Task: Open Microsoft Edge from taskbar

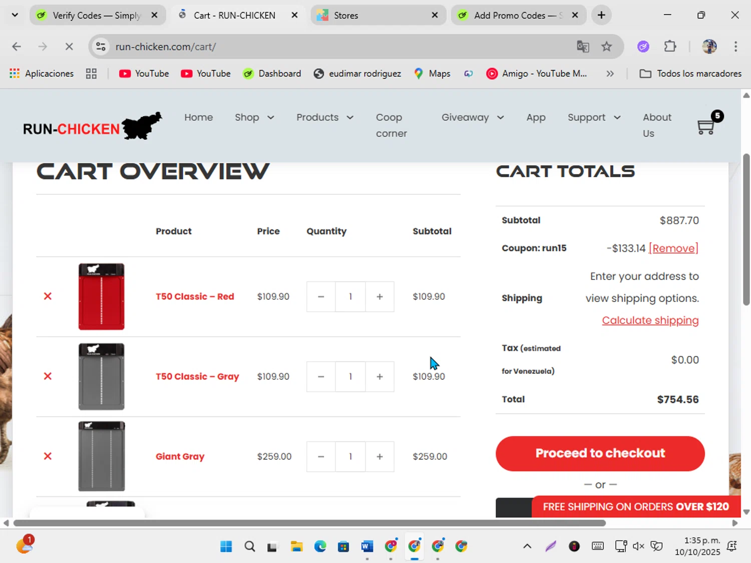Action: pyautogui.click(x=320, y=546)
